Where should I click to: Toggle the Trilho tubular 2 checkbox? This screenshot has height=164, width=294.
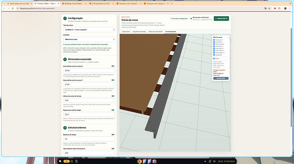[x=214, y=53]
